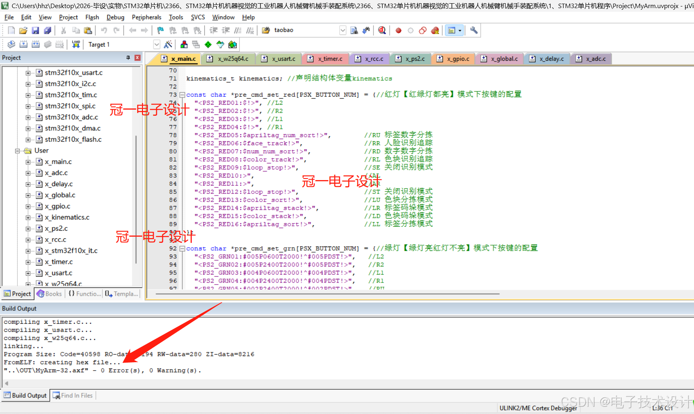Click the green diamond Manage Run-Time Environment icon
694x414 pixels.
pos(208,45)
